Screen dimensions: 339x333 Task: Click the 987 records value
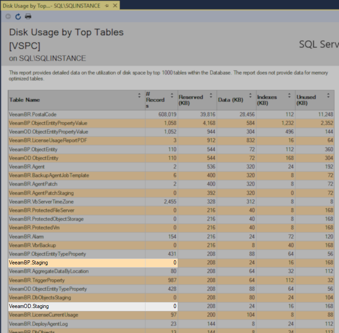point(172,280)
